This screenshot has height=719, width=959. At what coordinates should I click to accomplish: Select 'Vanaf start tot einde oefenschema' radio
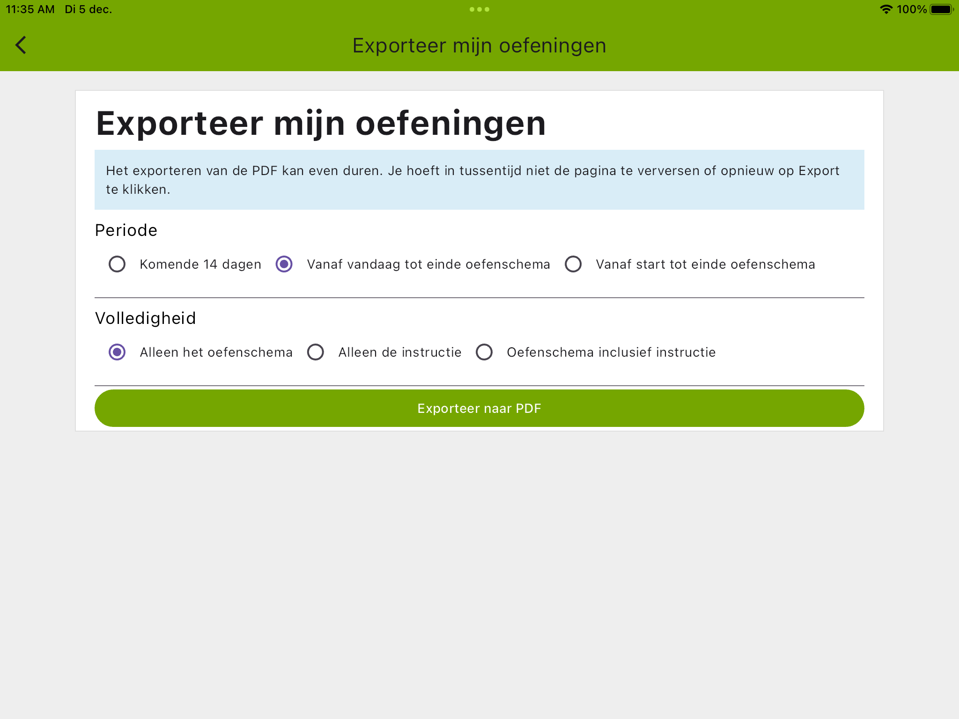(573, 264)
